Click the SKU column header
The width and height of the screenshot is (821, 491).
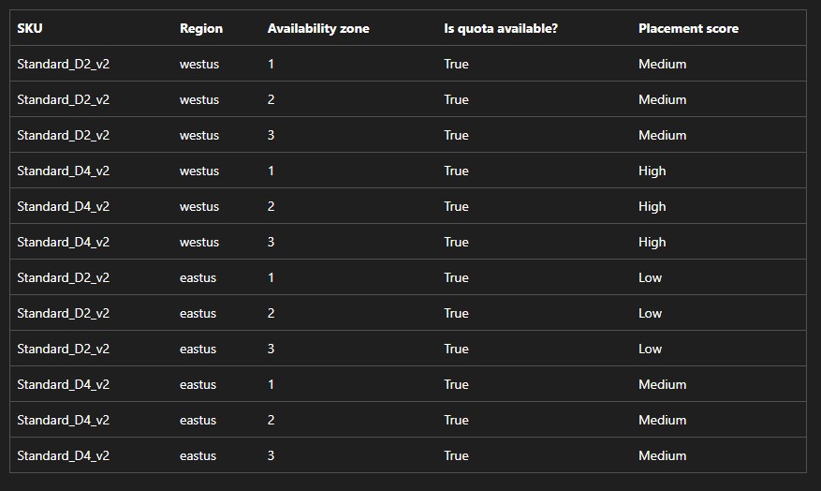pyautogui.click(x=30, y=29)
